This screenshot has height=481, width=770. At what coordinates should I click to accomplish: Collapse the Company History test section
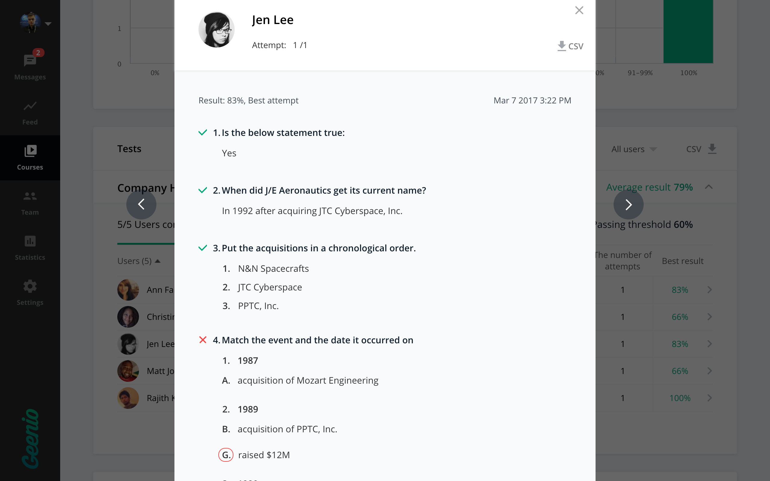(709, 187)
